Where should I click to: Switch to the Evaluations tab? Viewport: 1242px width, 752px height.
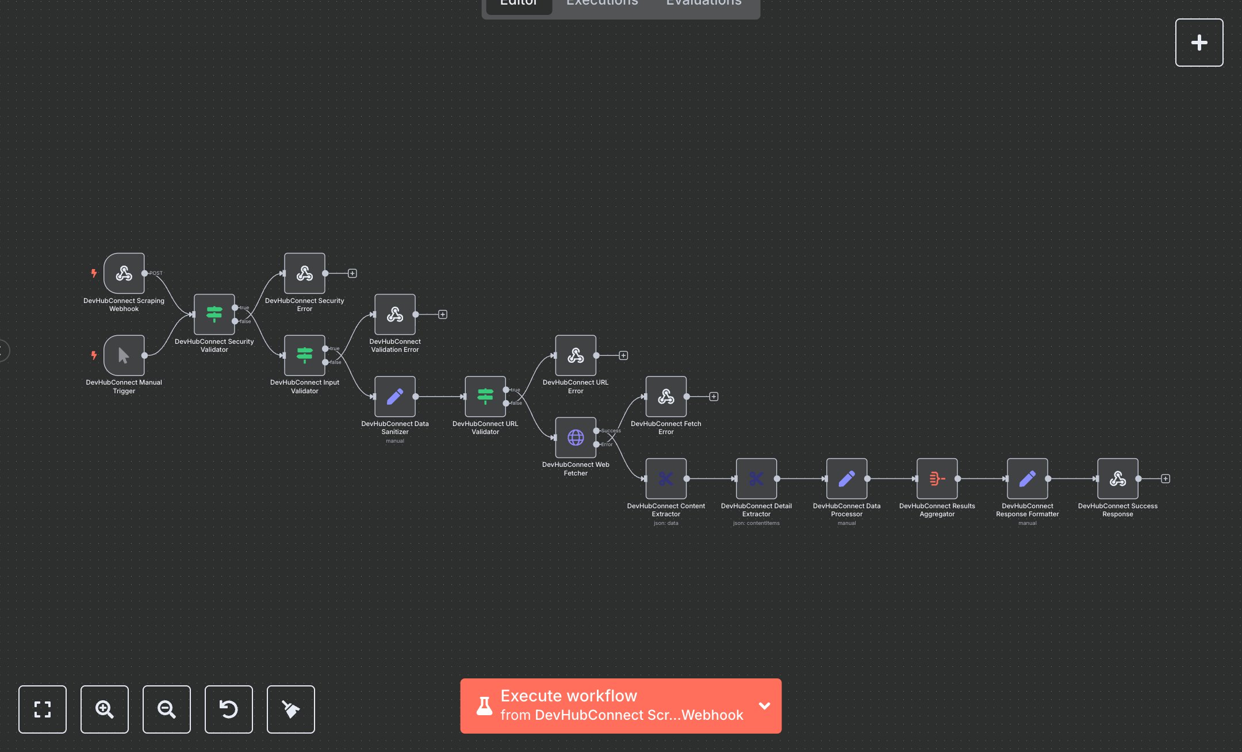click(703, 5)
